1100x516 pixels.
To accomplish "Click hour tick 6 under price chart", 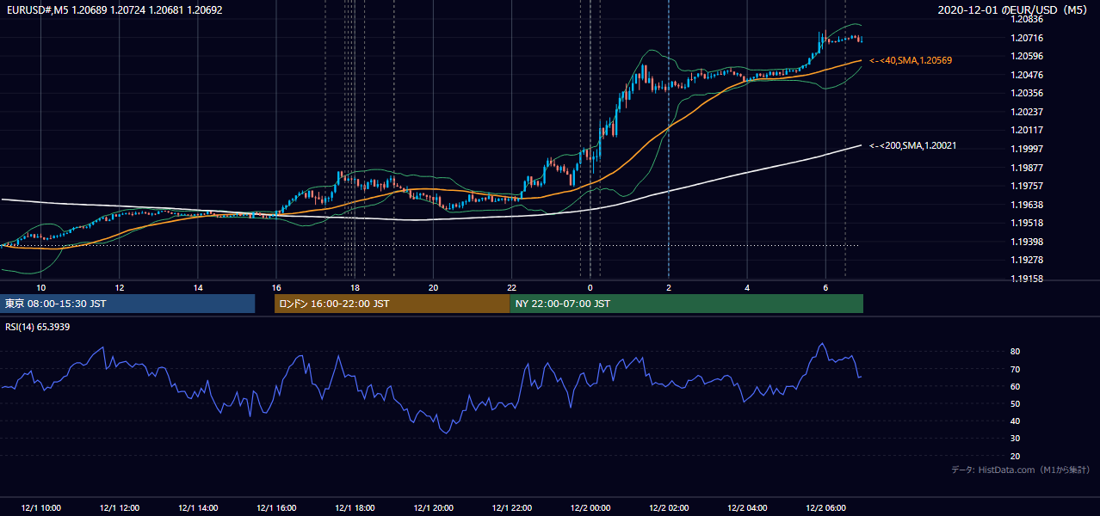I will 825,287.
